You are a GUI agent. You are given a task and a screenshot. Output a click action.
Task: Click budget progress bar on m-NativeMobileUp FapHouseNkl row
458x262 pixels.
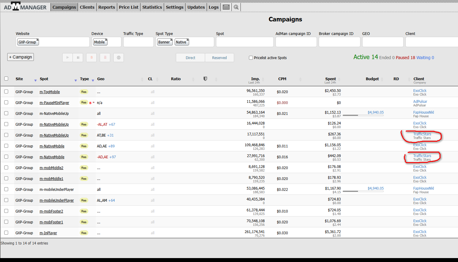click(363, 115)
